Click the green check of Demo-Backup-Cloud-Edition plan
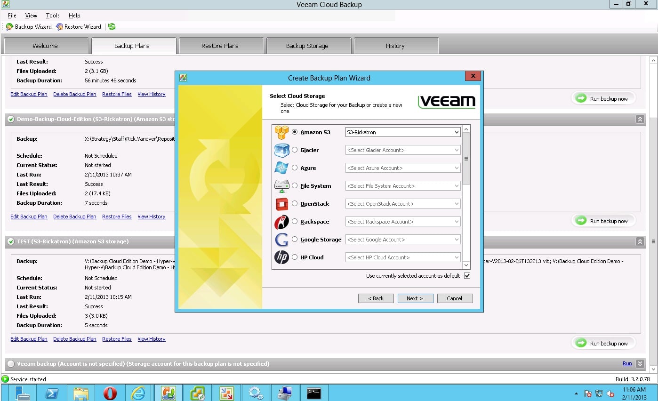The image size is (658, 401). [11, 119]
